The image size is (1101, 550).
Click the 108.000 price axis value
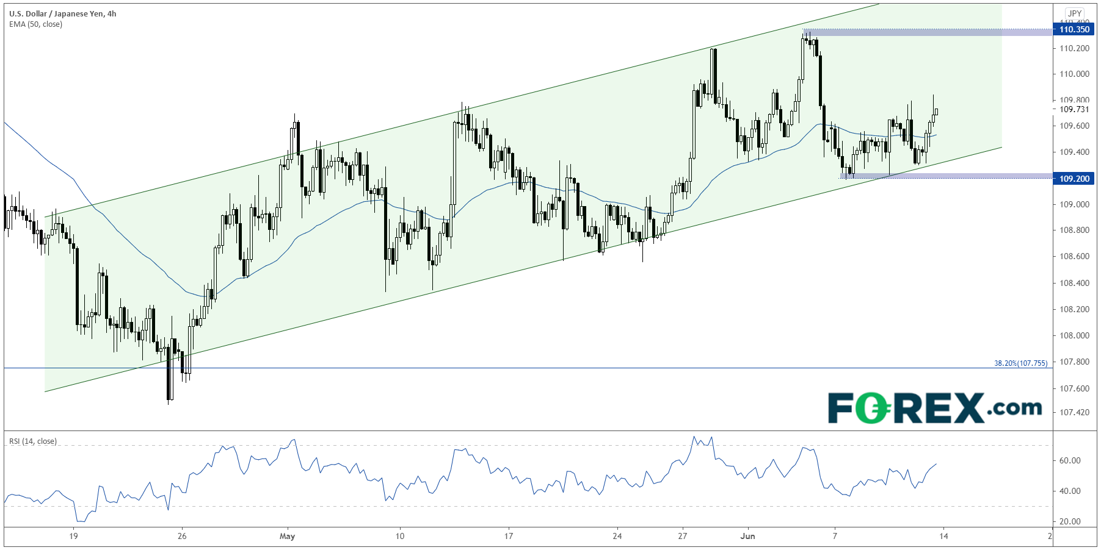[x=1074, y=336]
